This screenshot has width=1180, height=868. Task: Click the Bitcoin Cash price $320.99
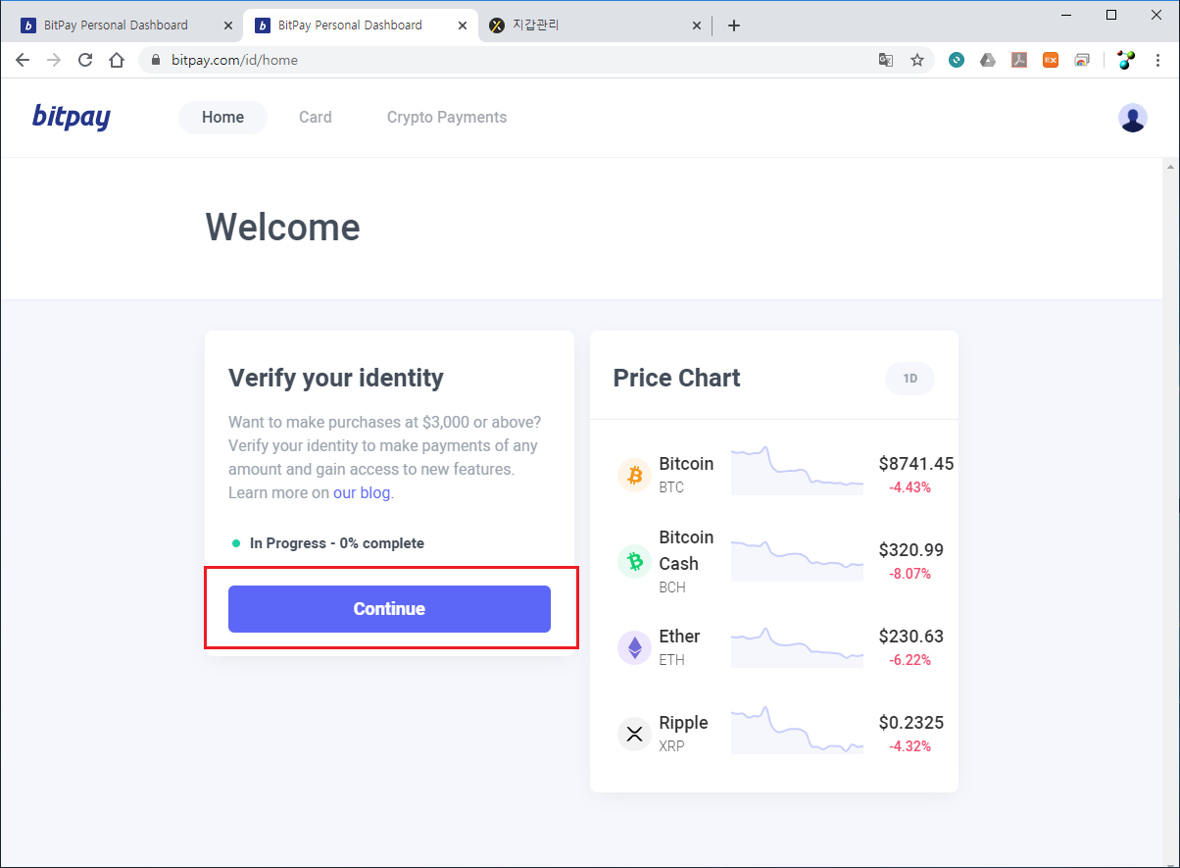pos(911,550)
